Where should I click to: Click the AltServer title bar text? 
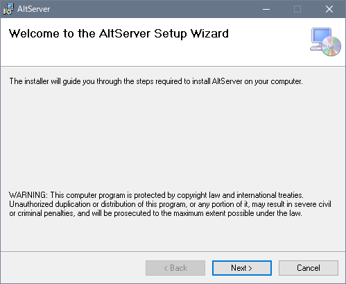[34, 9]
